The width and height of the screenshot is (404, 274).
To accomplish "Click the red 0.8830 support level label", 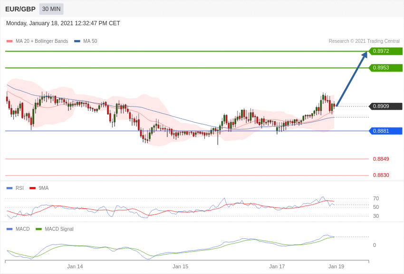I will tap(381, 175).
